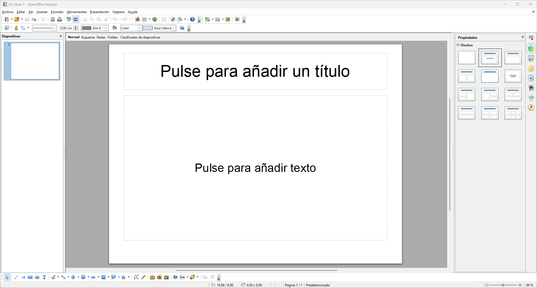Insert picture from file icon
Image resolution: width=537 pixels, height=288 pixels.
159,277
